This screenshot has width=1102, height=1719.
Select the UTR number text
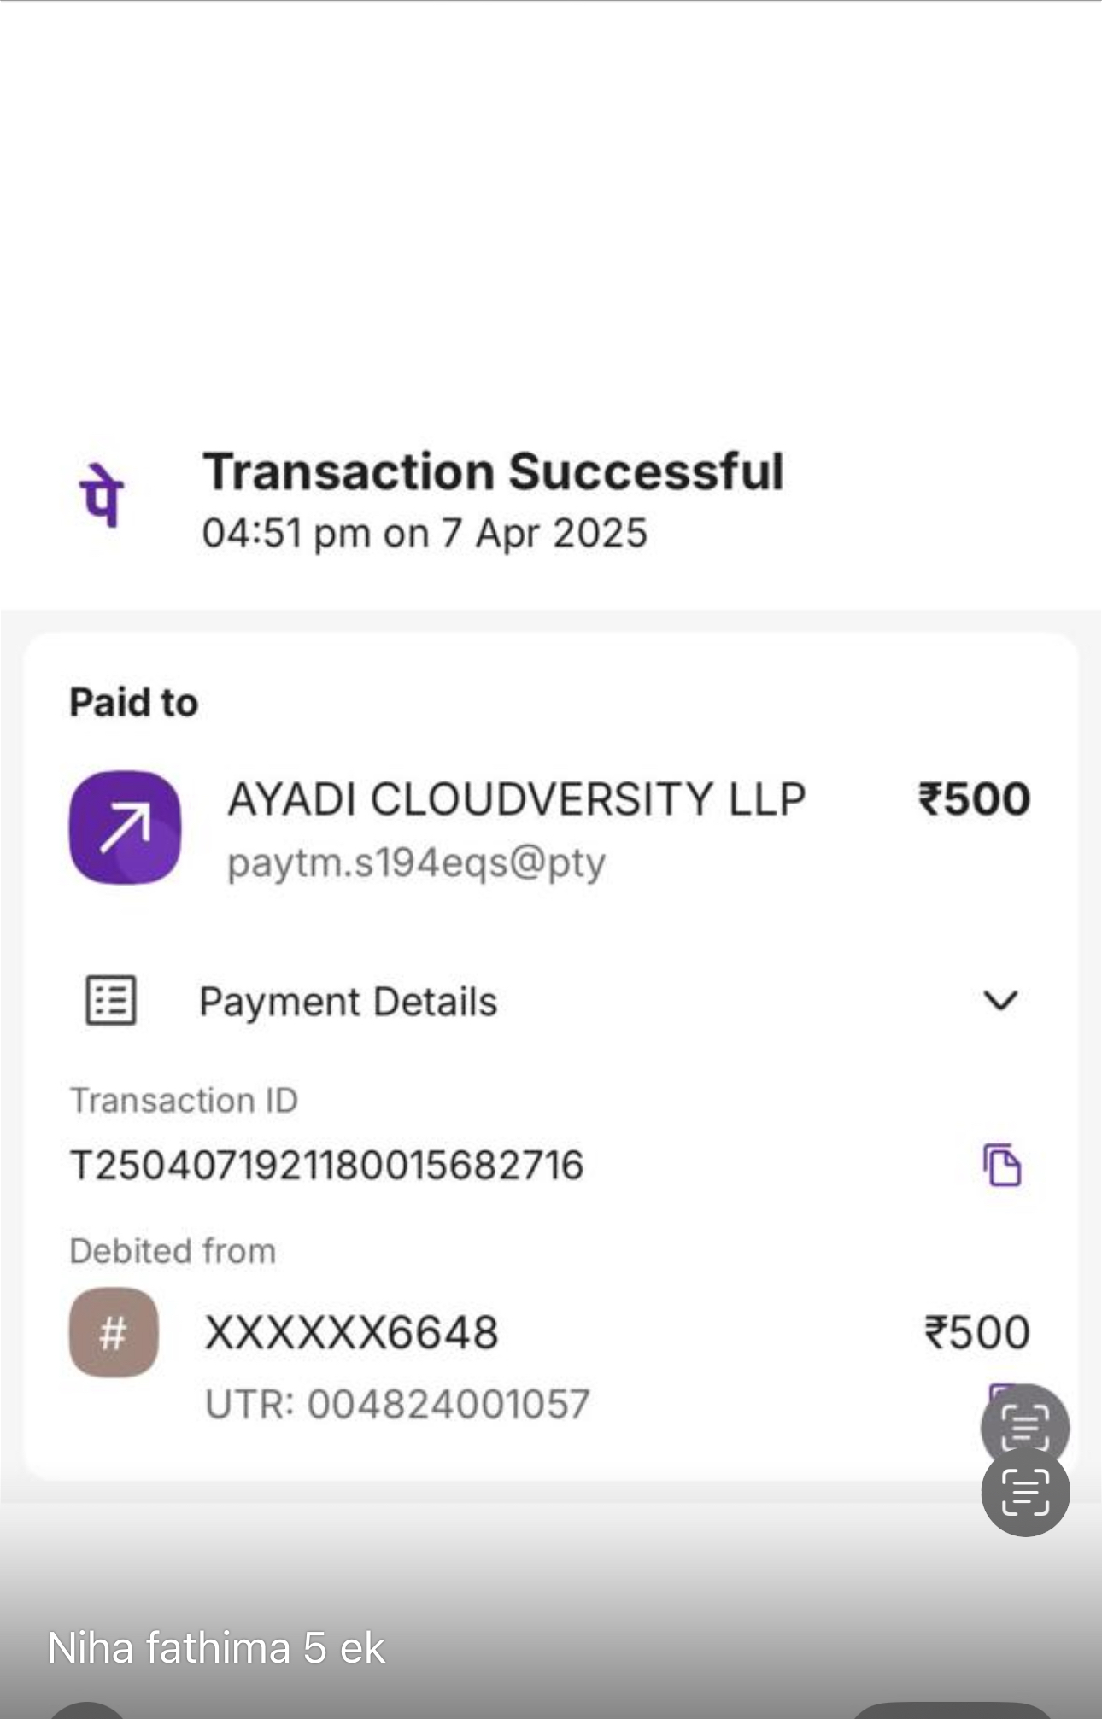(397, 1404)
